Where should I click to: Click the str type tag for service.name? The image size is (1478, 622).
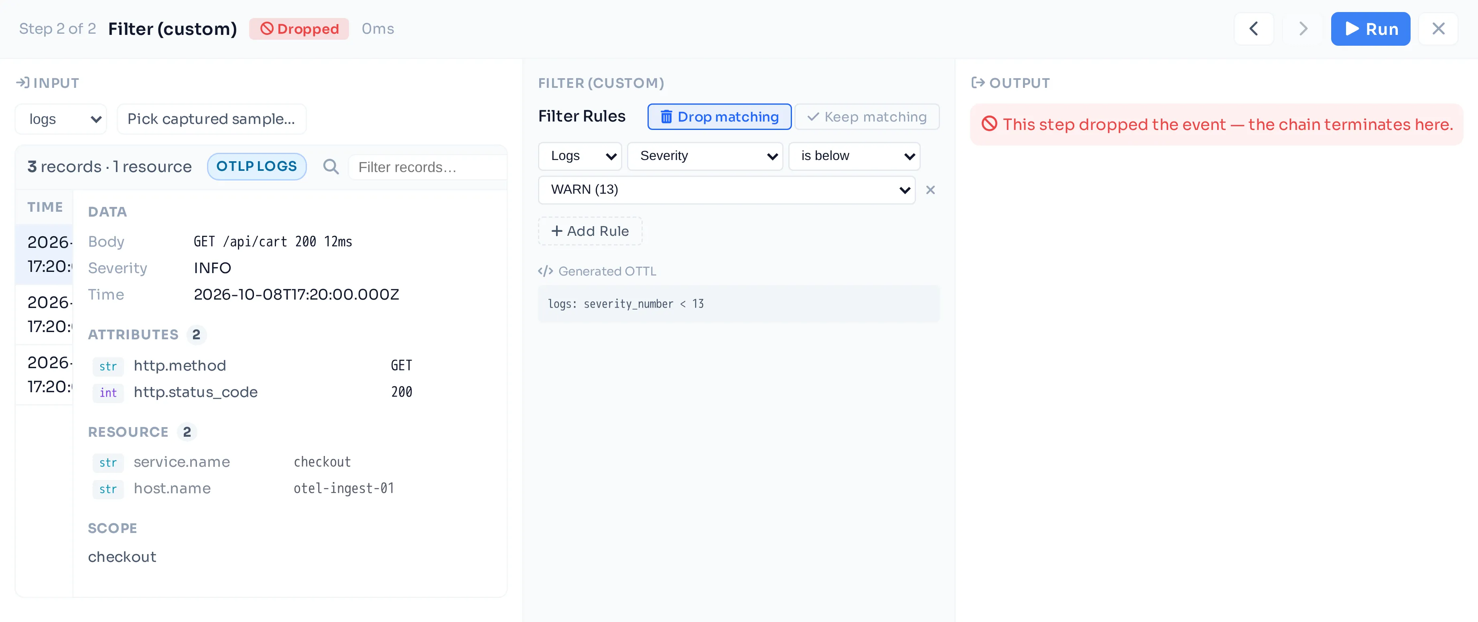pyautogui.click(x=108, y=463)
